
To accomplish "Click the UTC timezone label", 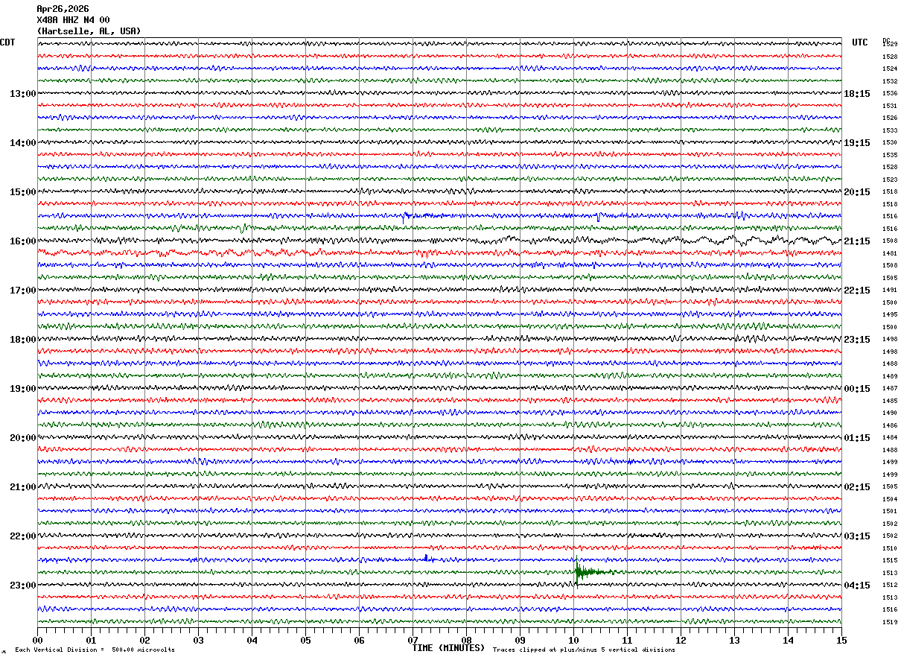I will [860, 42].
